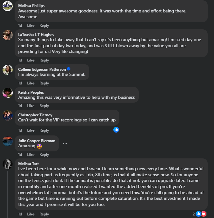Screen dimensions: 214x218
Task: Reply to LaTeasha L T Hughes' comment
Action: [44, 60]
